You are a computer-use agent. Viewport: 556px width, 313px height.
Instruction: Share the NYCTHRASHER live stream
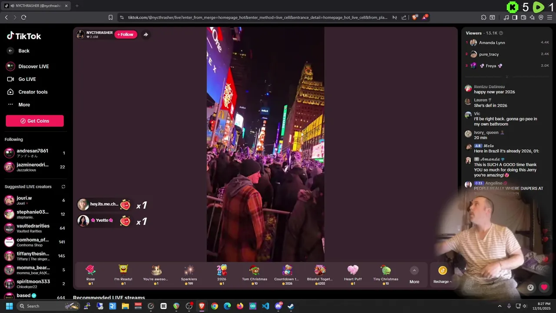click(146, 34)
